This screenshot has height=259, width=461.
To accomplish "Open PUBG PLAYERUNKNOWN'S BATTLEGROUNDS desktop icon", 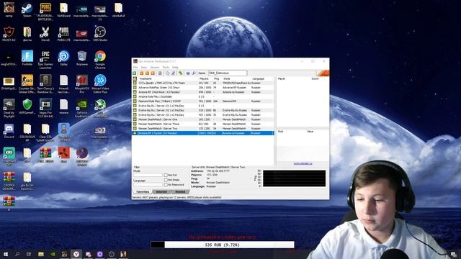I will tap(45, 12).
